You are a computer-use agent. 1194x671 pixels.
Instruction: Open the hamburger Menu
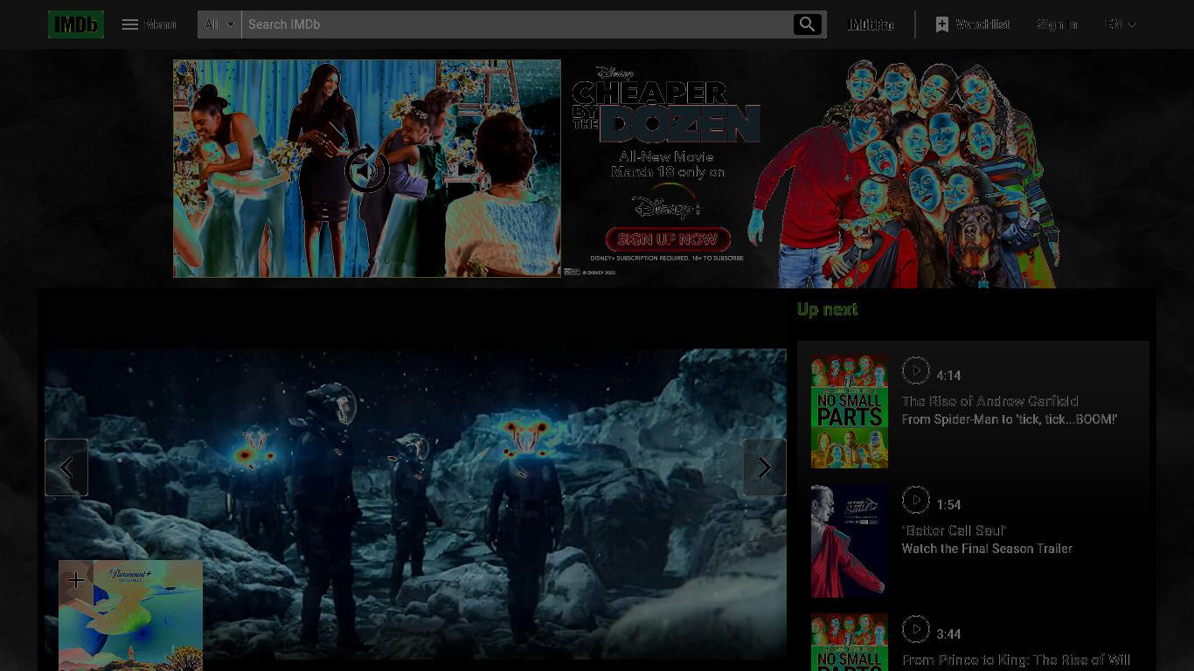click(x=149, y=24)
